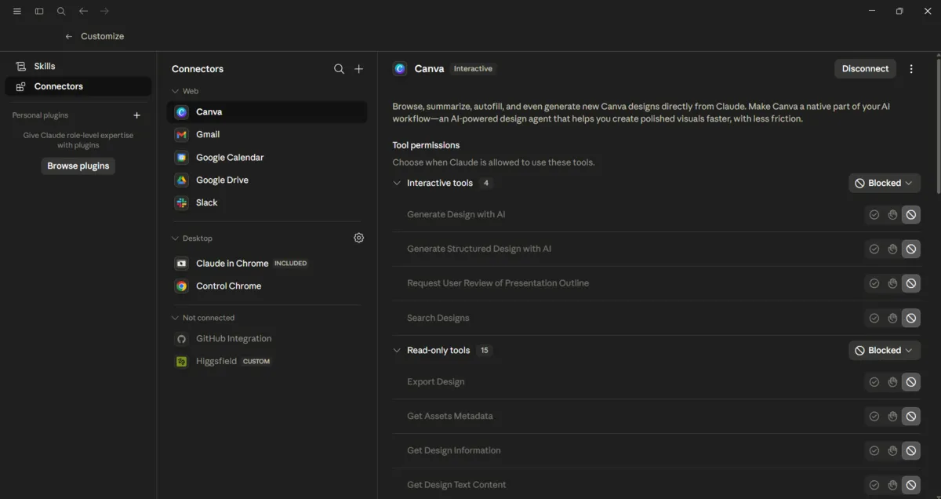The height and width of the screenshot is (499, 941).
Task: Click Browse plugins button
Action: (x=78, y=166)
